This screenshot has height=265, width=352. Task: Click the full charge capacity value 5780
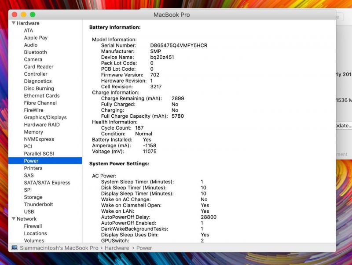178,116
